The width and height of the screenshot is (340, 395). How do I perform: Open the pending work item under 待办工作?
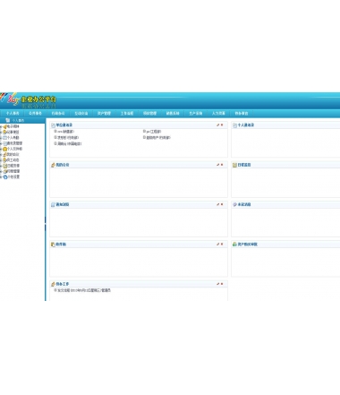click(x=84, y=290)
